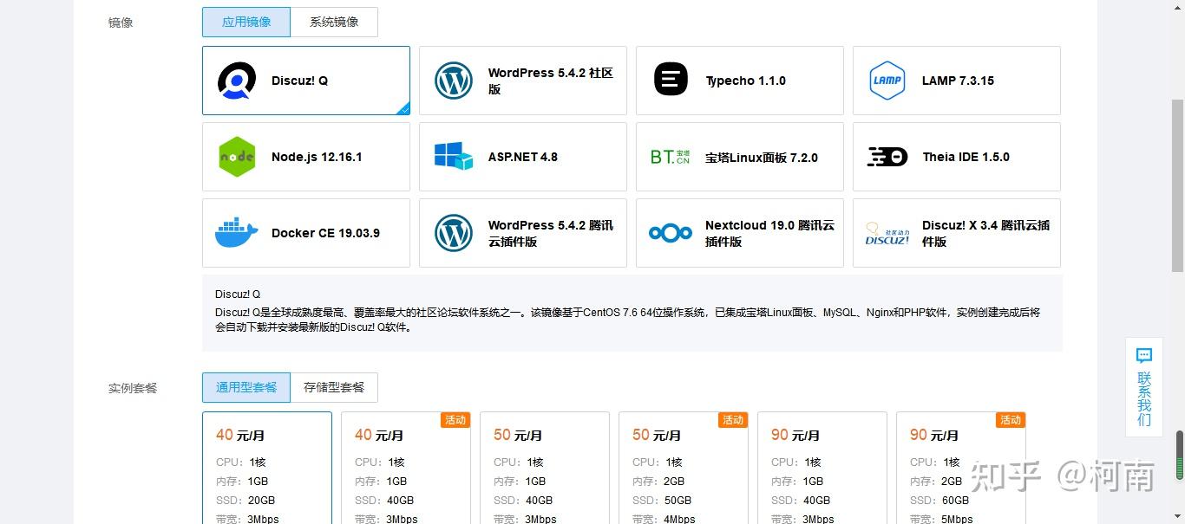Pick the 宝塔Linux面板 7.2.0 BT icon
1185x524 pixels.
(x=671, y=157)
